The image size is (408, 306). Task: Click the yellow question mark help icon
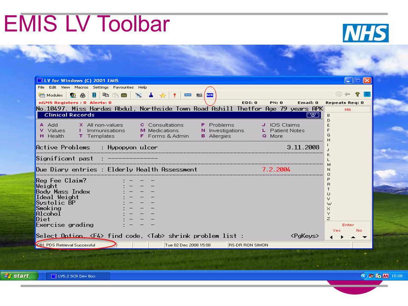[357, 94]
